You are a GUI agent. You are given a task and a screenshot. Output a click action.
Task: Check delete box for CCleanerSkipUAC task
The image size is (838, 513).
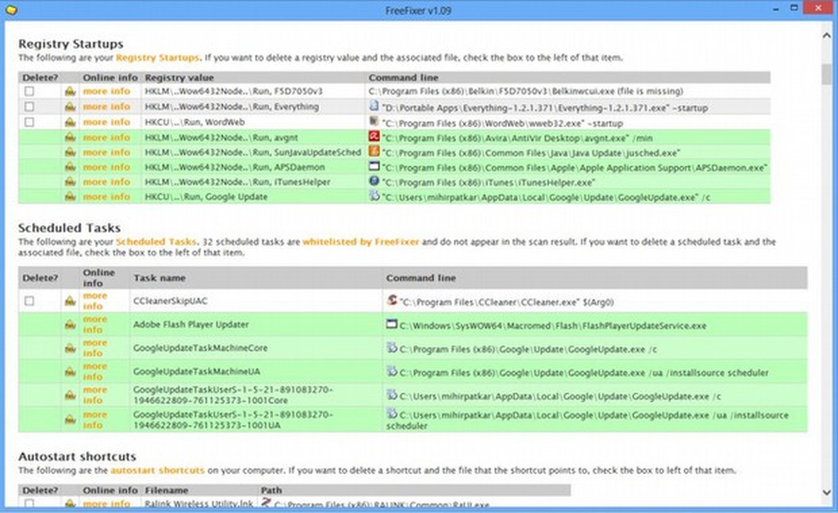click(x=29, y=301)
